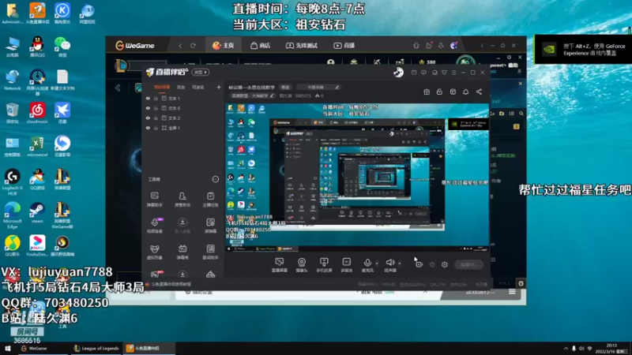This screenshot has width=632, height=355.
Task: Toggle lock on 文本 1 layer
Action: 156,98
